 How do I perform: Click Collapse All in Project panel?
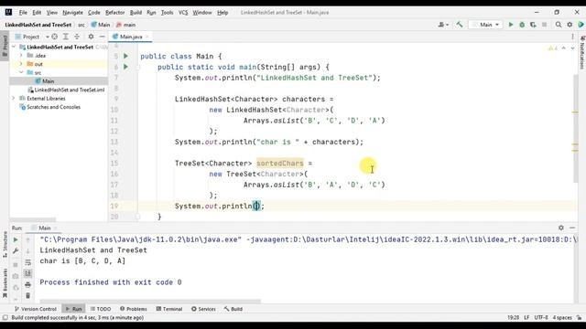tap(77, 37)
